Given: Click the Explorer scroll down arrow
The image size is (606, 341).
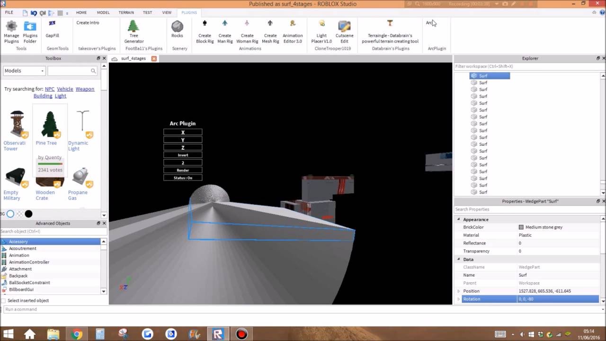Looking at the screenshot, I should (603, 193).
